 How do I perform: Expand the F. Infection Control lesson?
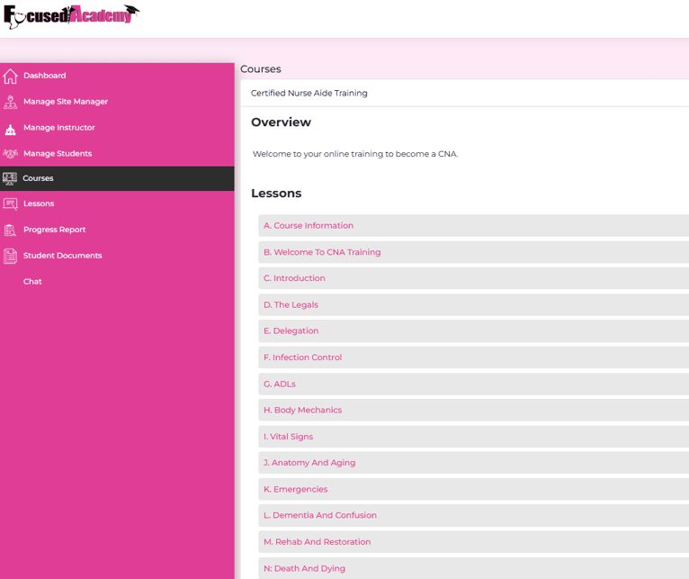click(302, 357)
